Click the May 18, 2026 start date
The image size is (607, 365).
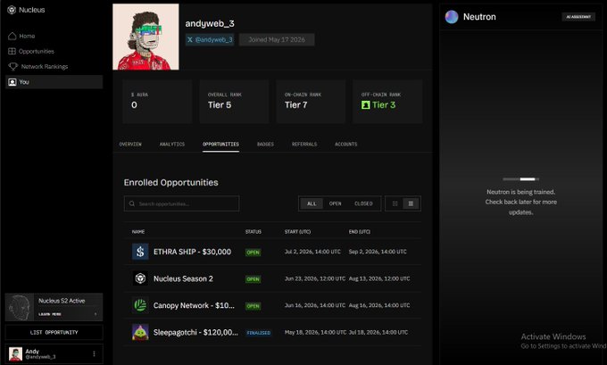coord(315,332)
